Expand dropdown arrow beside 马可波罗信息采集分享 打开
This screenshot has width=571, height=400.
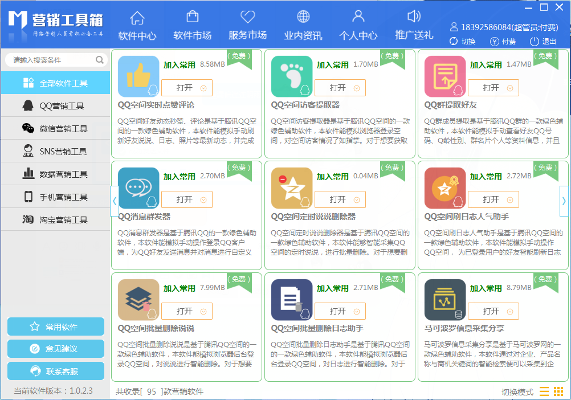tap(510, 312)
